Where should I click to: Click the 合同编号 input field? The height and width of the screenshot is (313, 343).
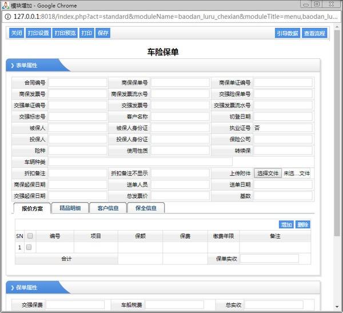(78, 82)
